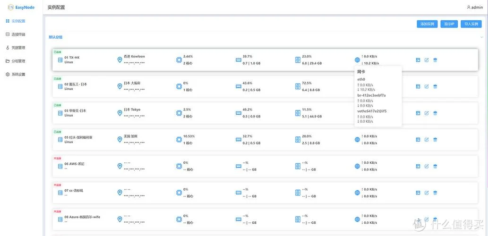
Task: Delete the 02 搬瓦工-日本 instance
Action: click(435, 86)
